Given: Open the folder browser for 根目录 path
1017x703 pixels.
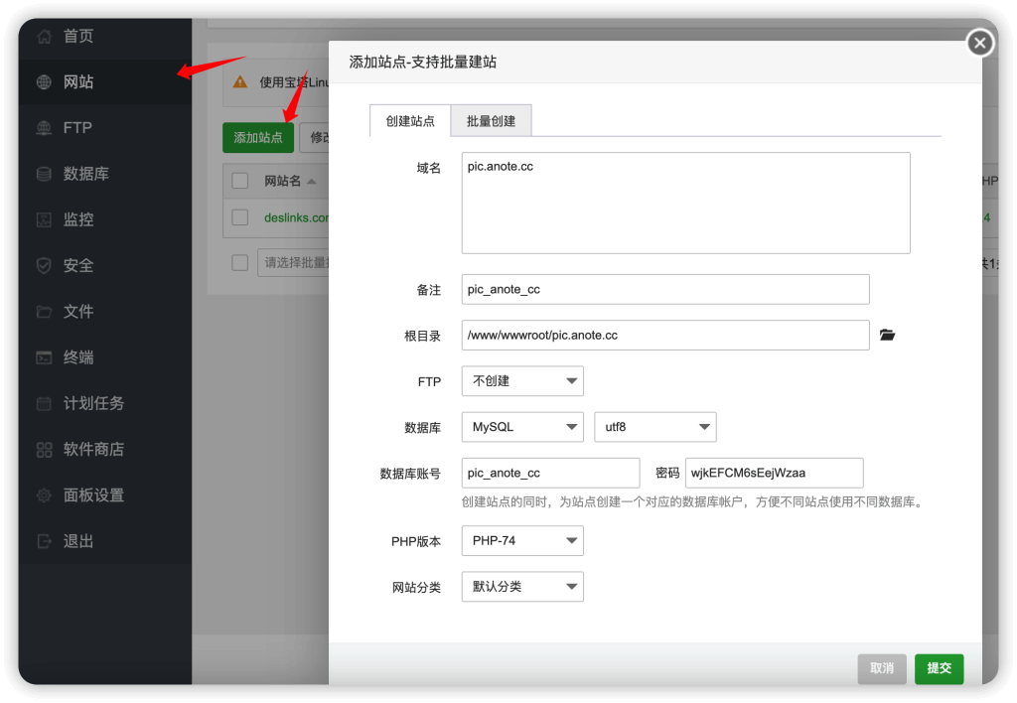Looking at the screenshot, I should coord(887,335).
